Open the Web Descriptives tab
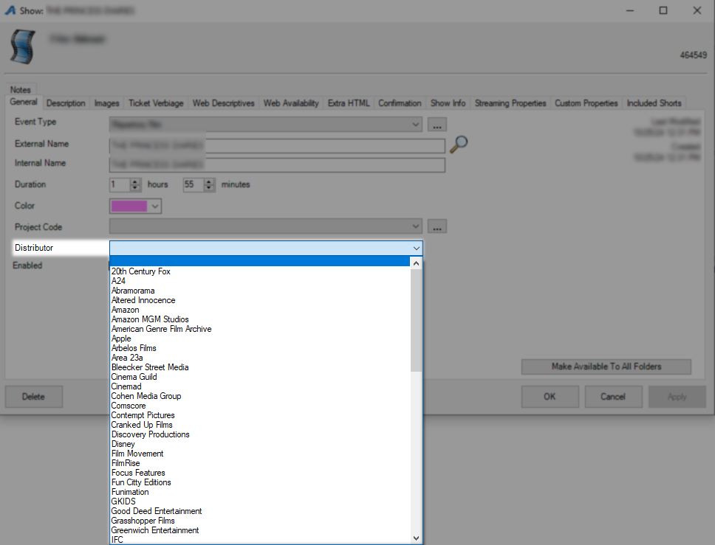 [223, 103]
